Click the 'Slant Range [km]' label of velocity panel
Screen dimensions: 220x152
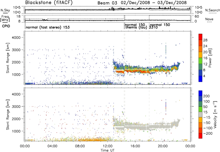pyautogui.click(x=8, y=114)
